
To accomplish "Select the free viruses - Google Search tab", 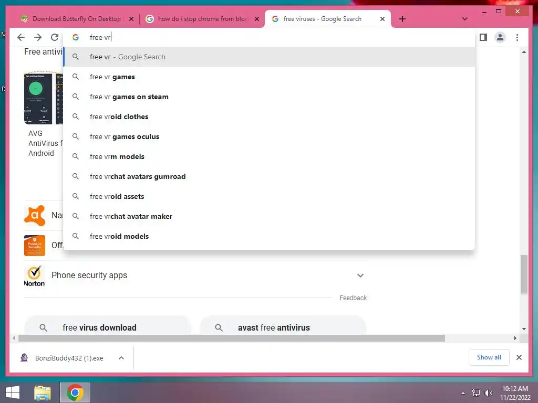I will [328, 19].
